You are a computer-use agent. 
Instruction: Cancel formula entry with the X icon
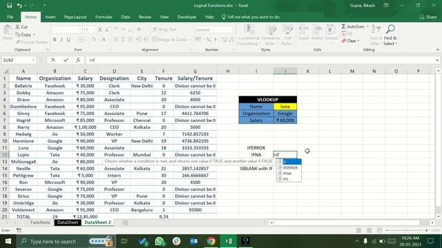pos(53,60)
